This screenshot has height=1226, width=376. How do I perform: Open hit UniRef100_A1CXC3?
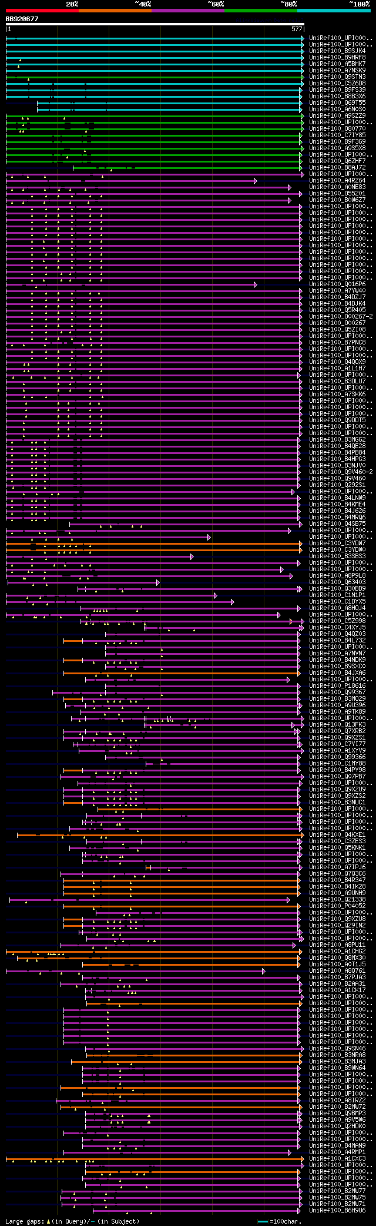(337, 1158)
